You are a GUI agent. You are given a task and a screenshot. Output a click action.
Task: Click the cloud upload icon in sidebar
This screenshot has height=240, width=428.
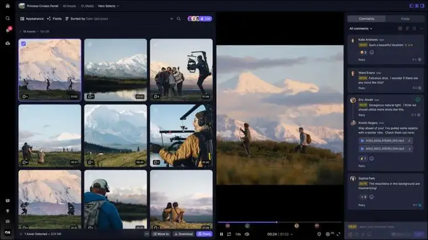(x=8, y=43)
